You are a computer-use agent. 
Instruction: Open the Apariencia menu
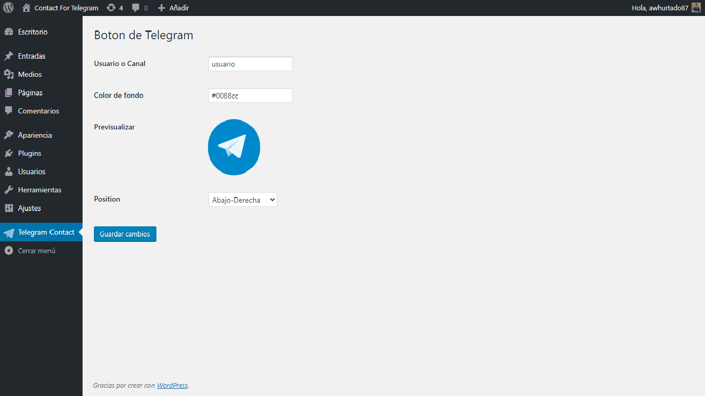point(41,135)
